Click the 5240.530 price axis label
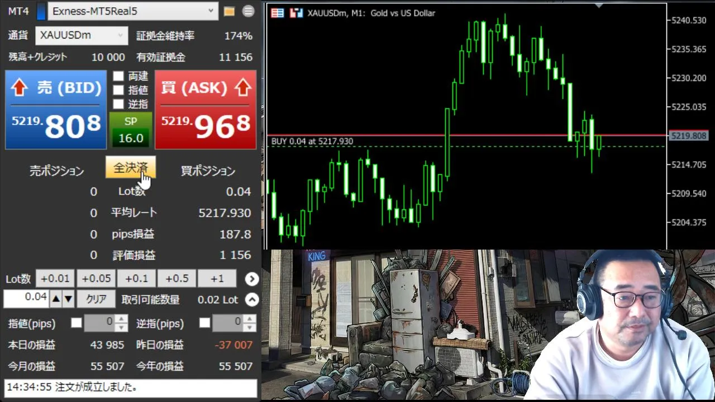 coord(689,20)
